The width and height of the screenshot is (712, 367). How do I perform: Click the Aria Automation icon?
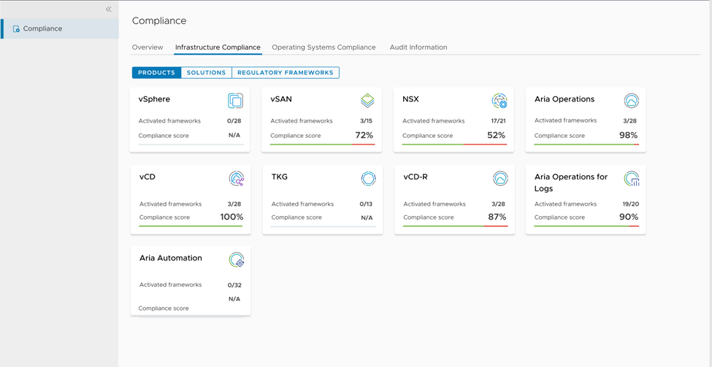(x=236, y=260)
